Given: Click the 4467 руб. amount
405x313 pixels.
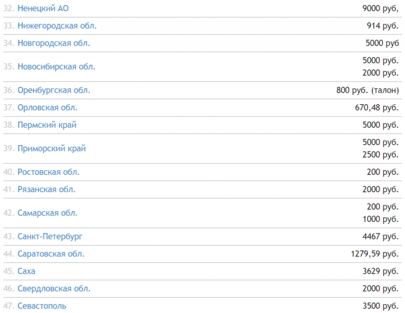Looking at the screenshot, I should click(x=380, y=237).
